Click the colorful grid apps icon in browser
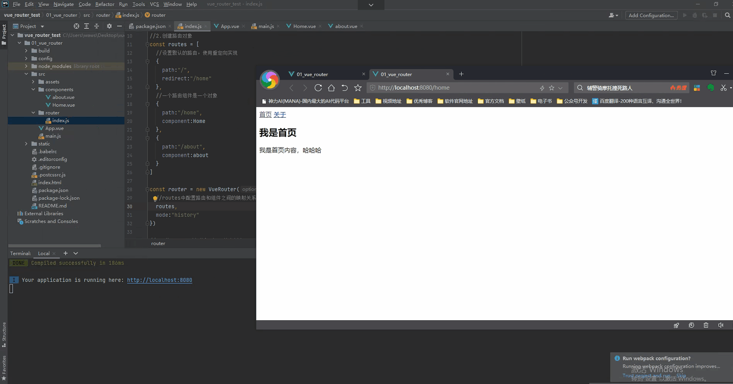This screenshot has height=384, width=733. [697, 88]
